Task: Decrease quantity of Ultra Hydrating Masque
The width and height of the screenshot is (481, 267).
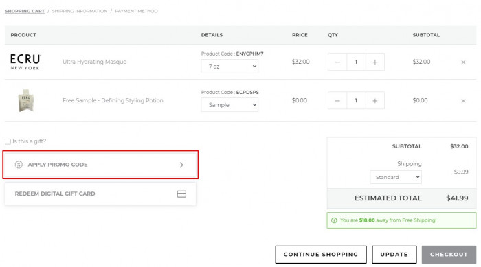Action: (337, 62)
